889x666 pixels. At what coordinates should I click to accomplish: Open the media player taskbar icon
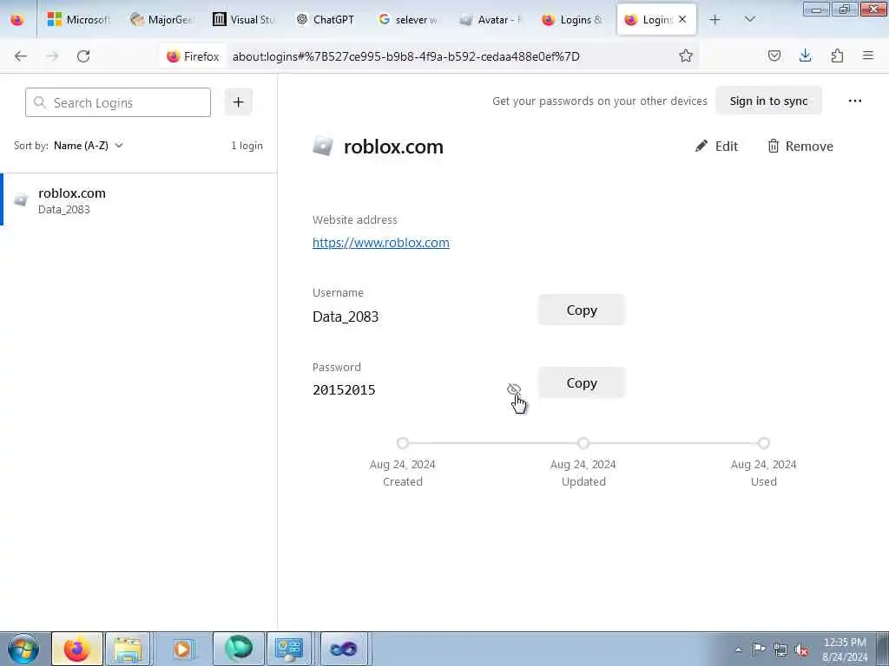coord(182,649)
